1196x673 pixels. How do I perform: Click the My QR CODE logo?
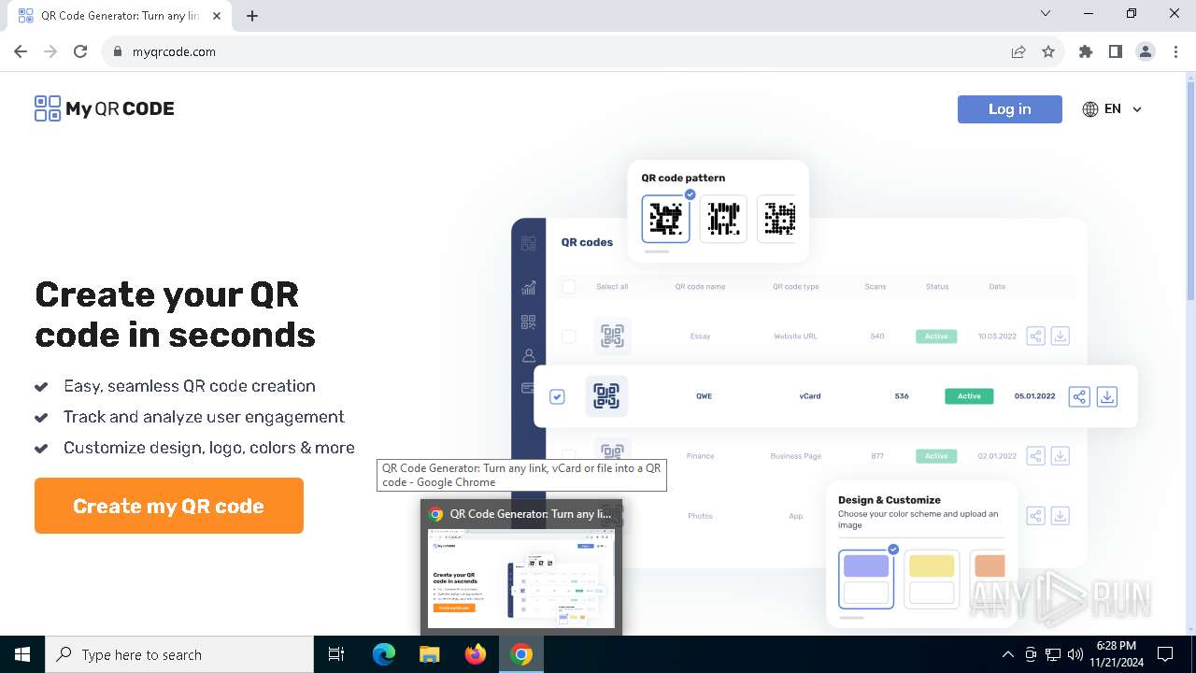pyautogui.click(x=105, y=108)
